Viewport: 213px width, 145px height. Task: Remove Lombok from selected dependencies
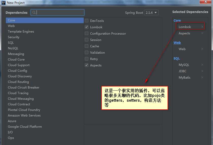click(x=202, y=27)
